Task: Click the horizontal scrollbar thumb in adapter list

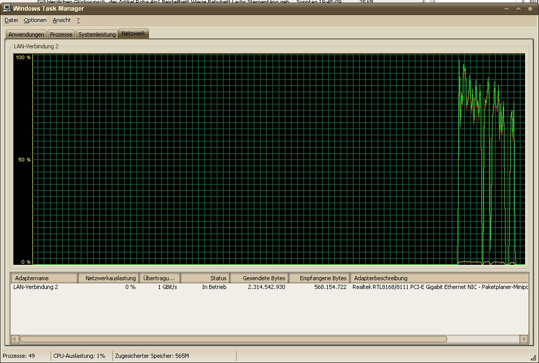Action: click(x=232, y=339)
